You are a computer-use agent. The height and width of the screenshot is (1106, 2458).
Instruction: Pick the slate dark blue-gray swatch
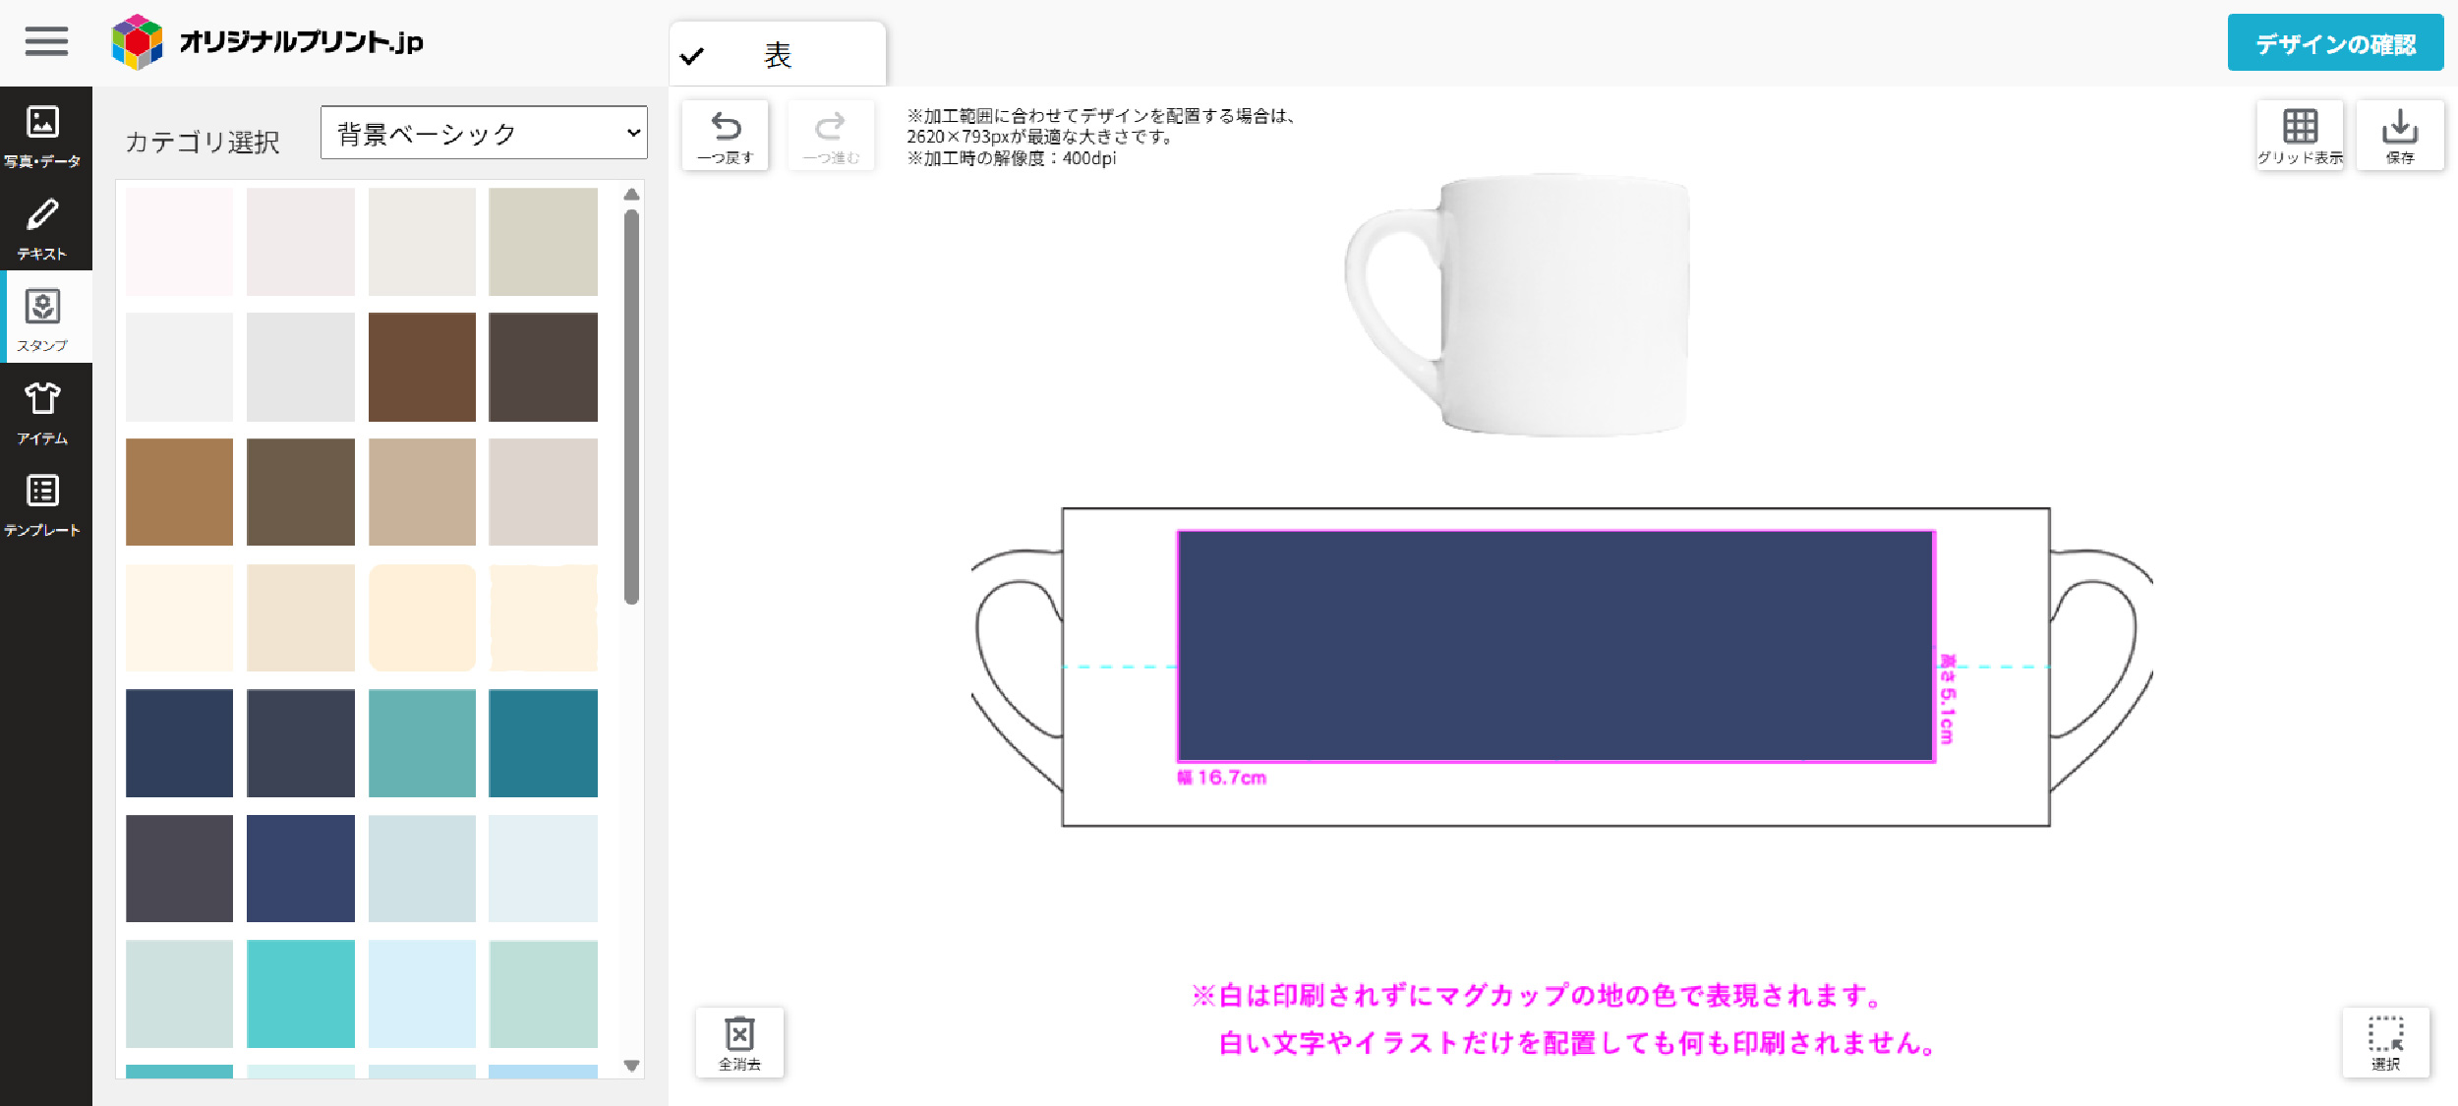point(301,742)
